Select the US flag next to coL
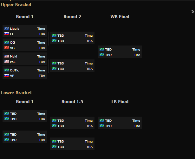The image size is (195, 159). (x=6, y=62)
